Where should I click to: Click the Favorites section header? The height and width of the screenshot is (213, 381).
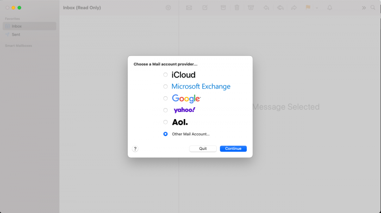[12, 19]
